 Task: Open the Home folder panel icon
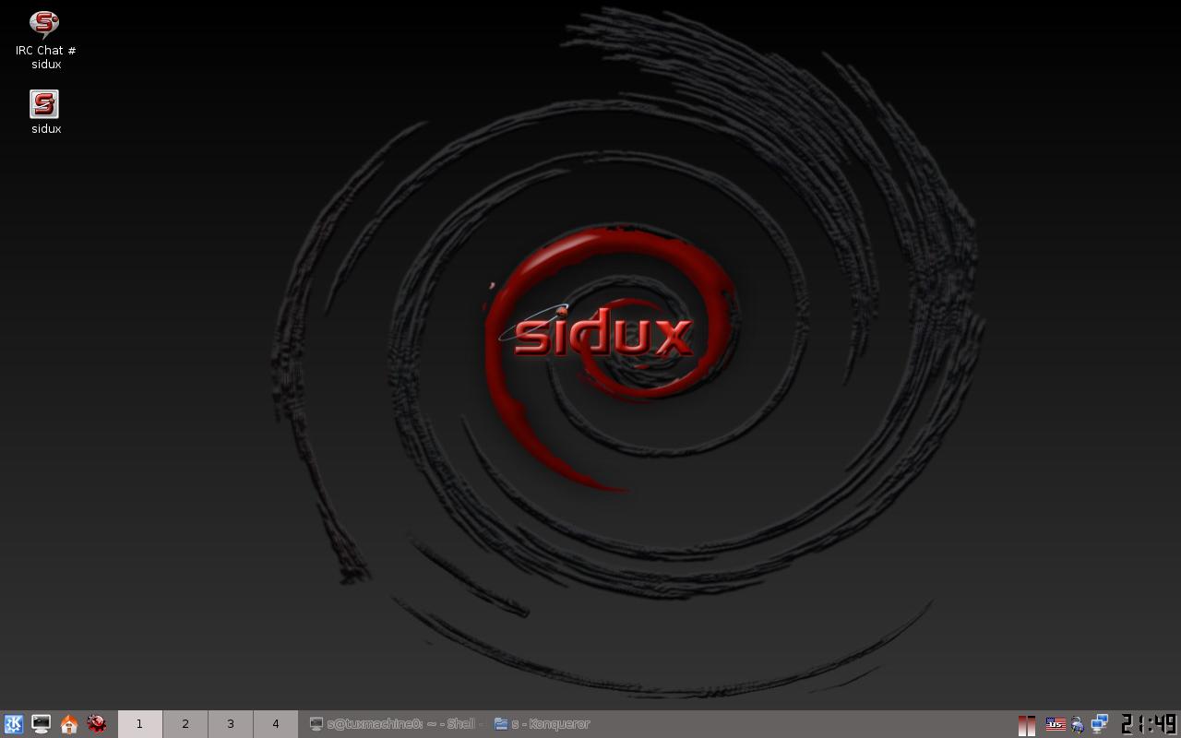68,724
